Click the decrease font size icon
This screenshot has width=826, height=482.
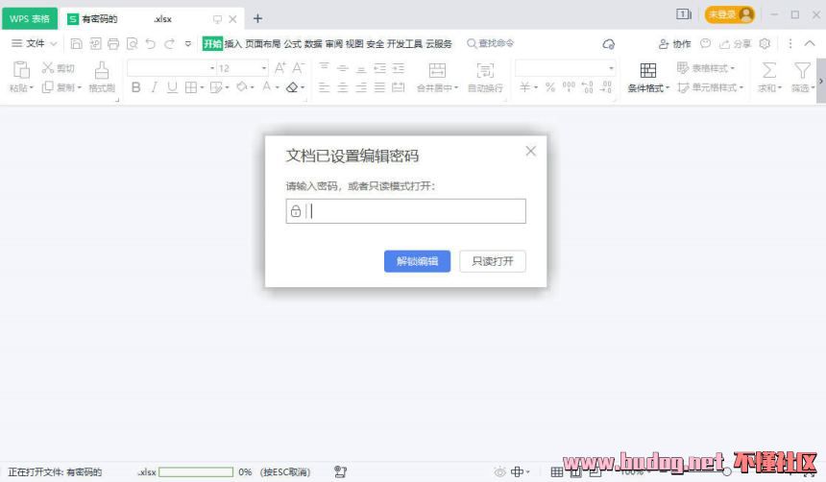tap(298, 68)
